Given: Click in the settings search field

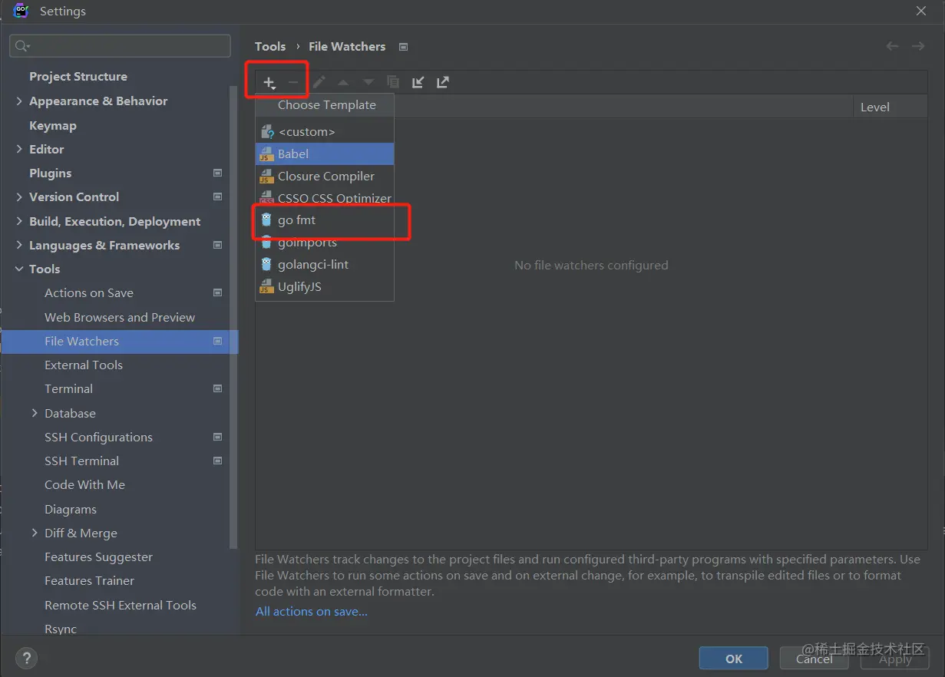Looking at the screenshot, I should click(121, 46).
